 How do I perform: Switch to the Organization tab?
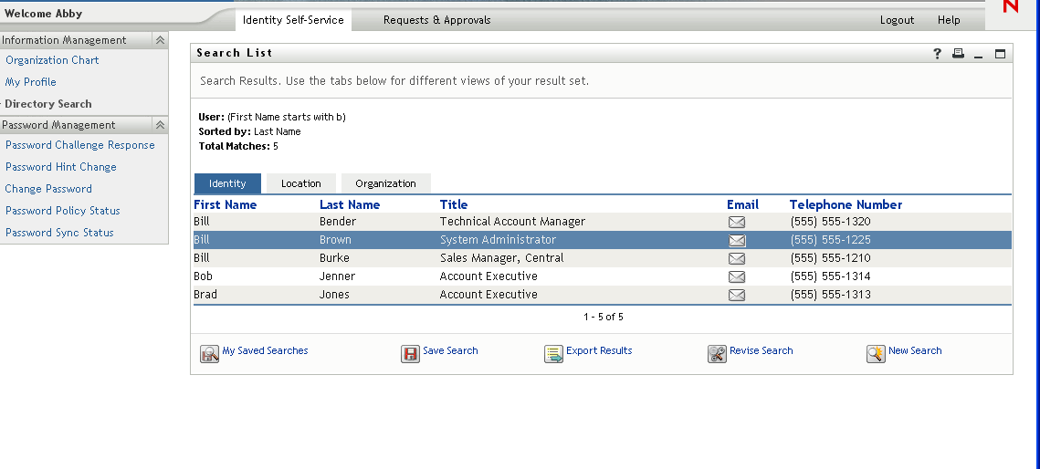pos(385,183)
